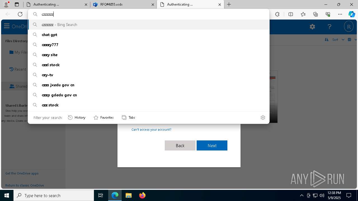Open a new browser tab
This screenshot has width=358, height=201.
pos(229,4)
